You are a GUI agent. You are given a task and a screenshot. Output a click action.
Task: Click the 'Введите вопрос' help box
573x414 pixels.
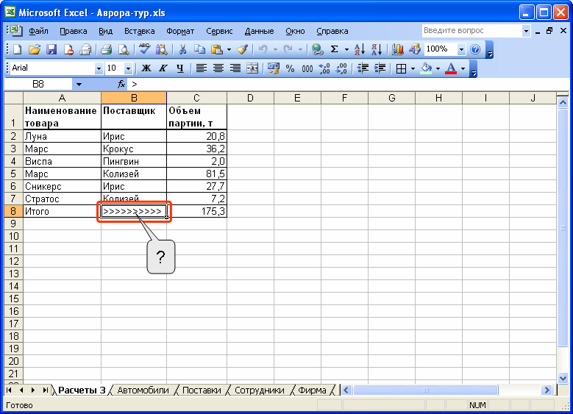[x=471, y=31]
